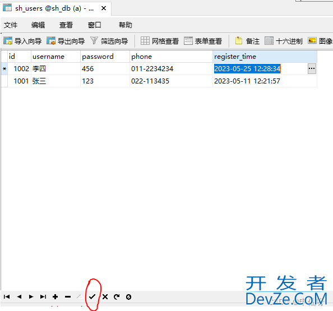Image resolution: width=333 pixels, height=311 pixels.
Task: Go to the previous record
Action: [x=19, y=297]
